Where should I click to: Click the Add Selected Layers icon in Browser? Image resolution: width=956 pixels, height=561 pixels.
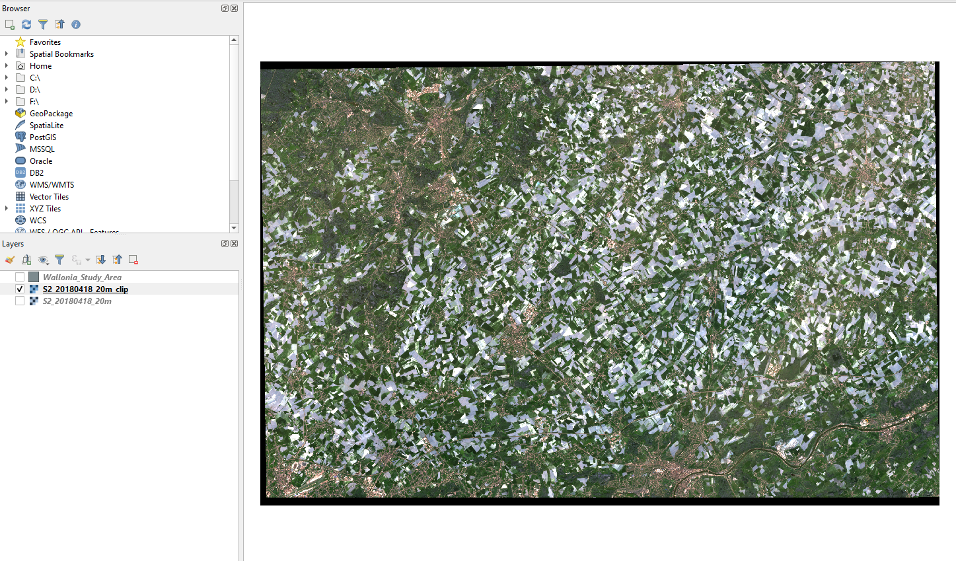pos(9,24)
